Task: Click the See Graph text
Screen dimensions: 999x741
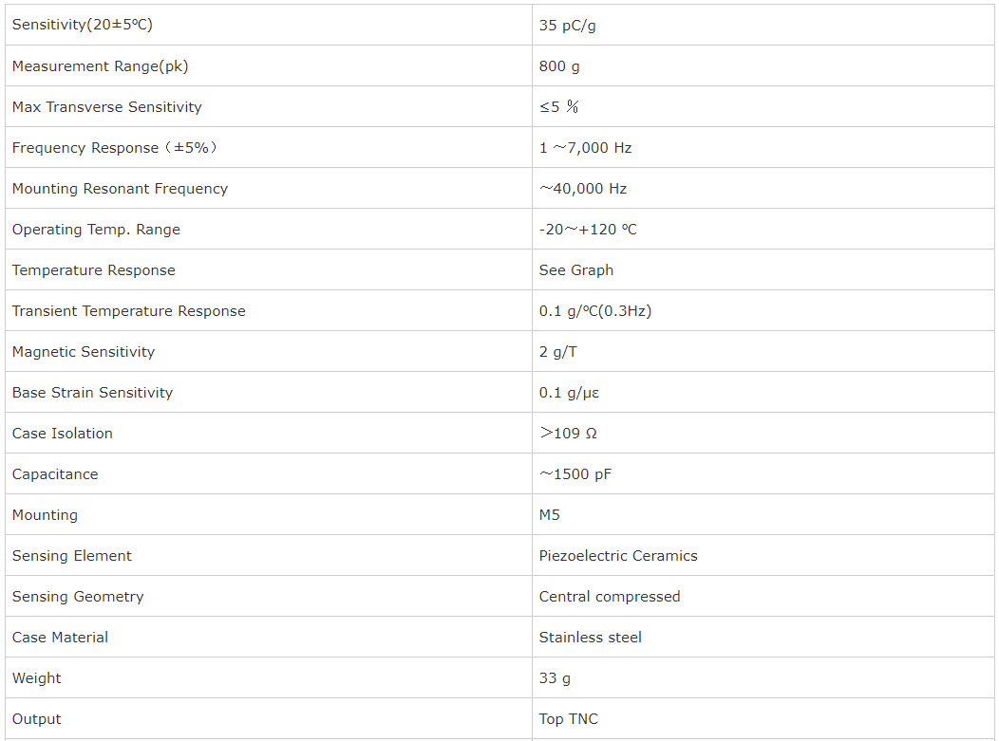Action: 576,269
